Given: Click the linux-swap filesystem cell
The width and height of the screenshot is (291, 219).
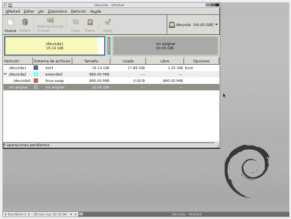Looking at the screenshot, I should pos(55,81).
